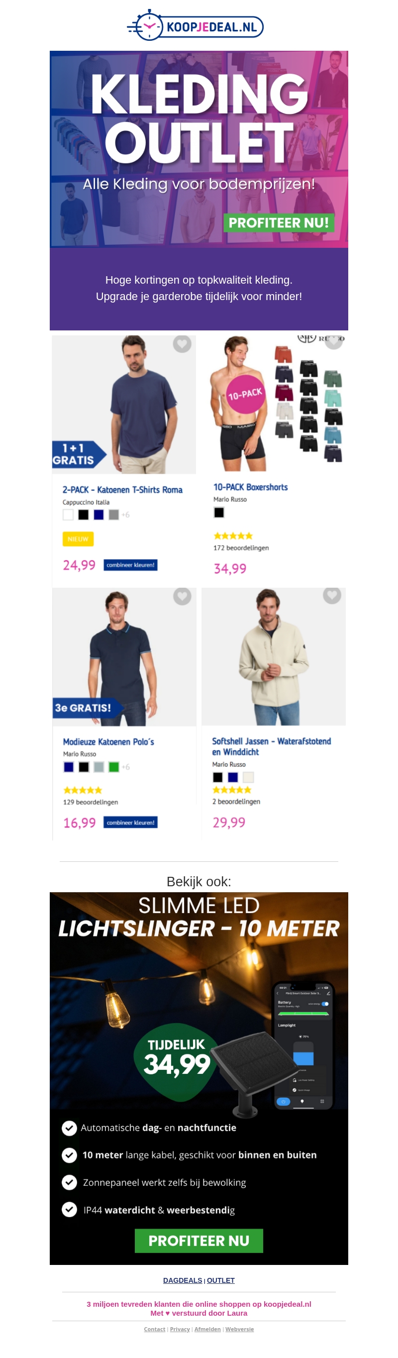Click heart icon on Softshell Jassen
398x1358 pixels.
[331, 595]
